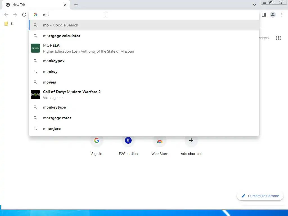Click the Google logo in address bar
The height and width of the screenshot is (216, 288).
35,15
